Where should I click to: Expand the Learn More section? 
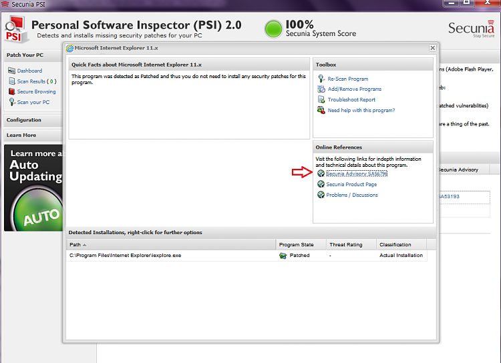point(33,135)
